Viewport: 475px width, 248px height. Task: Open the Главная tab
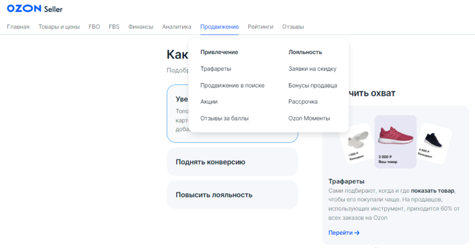click(x=18, y=27)
